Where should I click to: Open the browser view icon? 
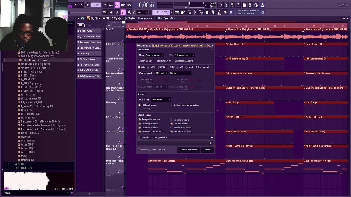201,12
